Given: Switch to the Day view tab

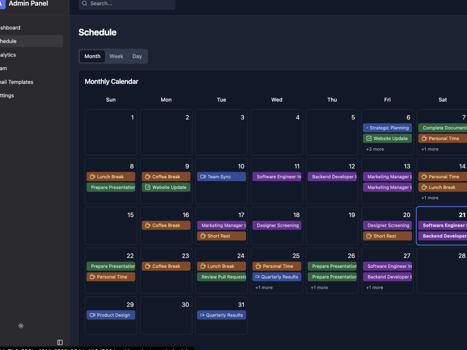Looking at the screenshot, I should click(137, 56).
